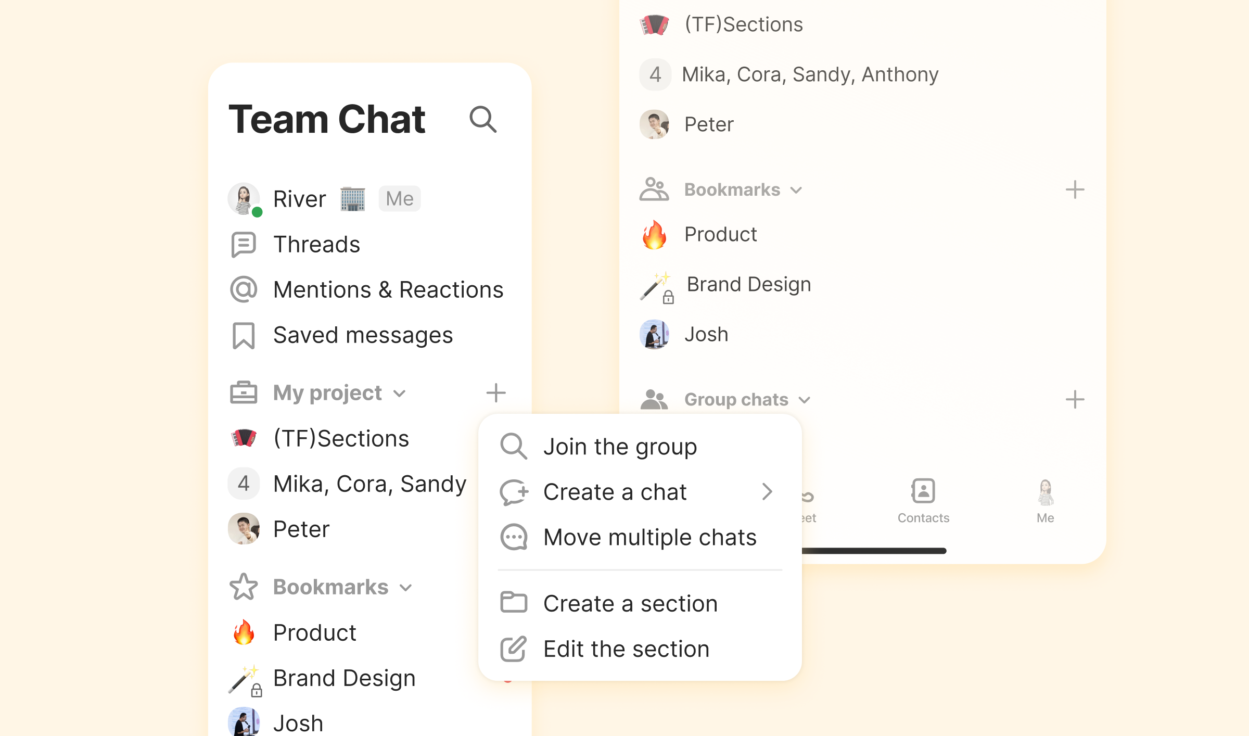Choose Move multiple chats in the menu
Viewport: 1249px width, 736px height.
click(x=649, y=537)
